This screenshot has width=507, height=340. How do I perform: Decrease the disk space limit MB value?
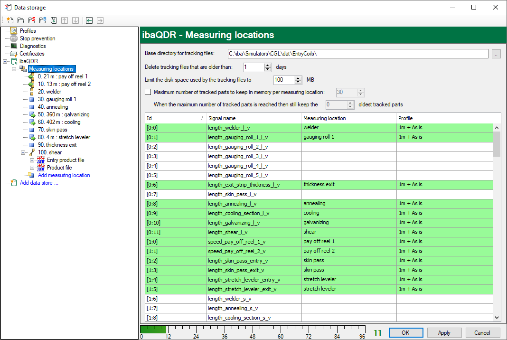pos(298,82)
